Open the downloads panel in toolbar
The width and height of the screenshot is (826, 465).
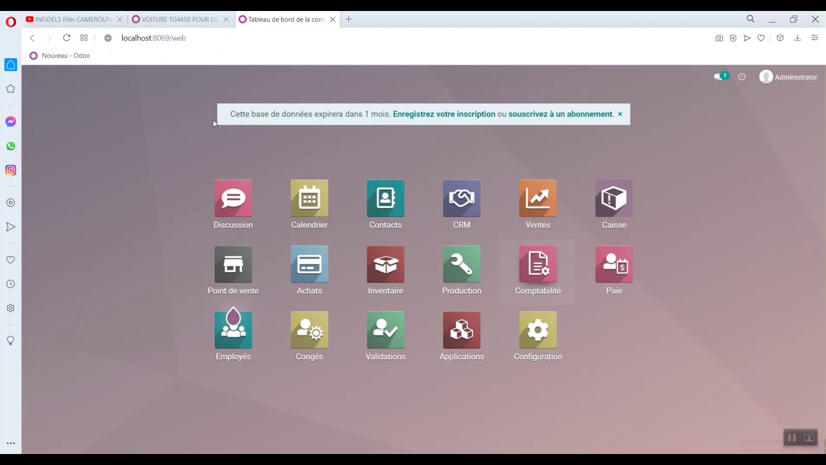[798, 38]
